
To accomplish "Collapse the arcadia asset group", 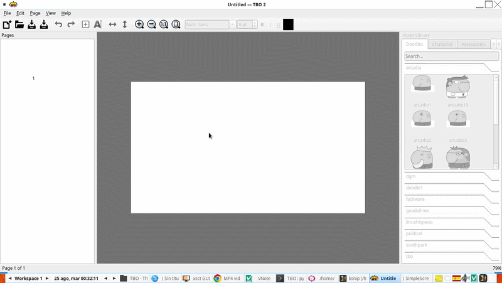I will click(x=451, y=68).
